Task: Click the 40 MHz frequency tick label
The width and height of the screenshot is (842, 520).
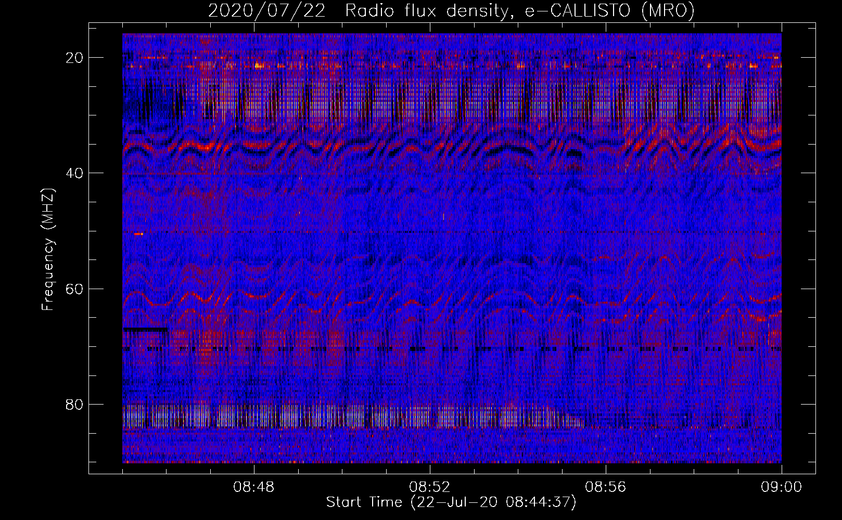Action: [x=75, y=173]
